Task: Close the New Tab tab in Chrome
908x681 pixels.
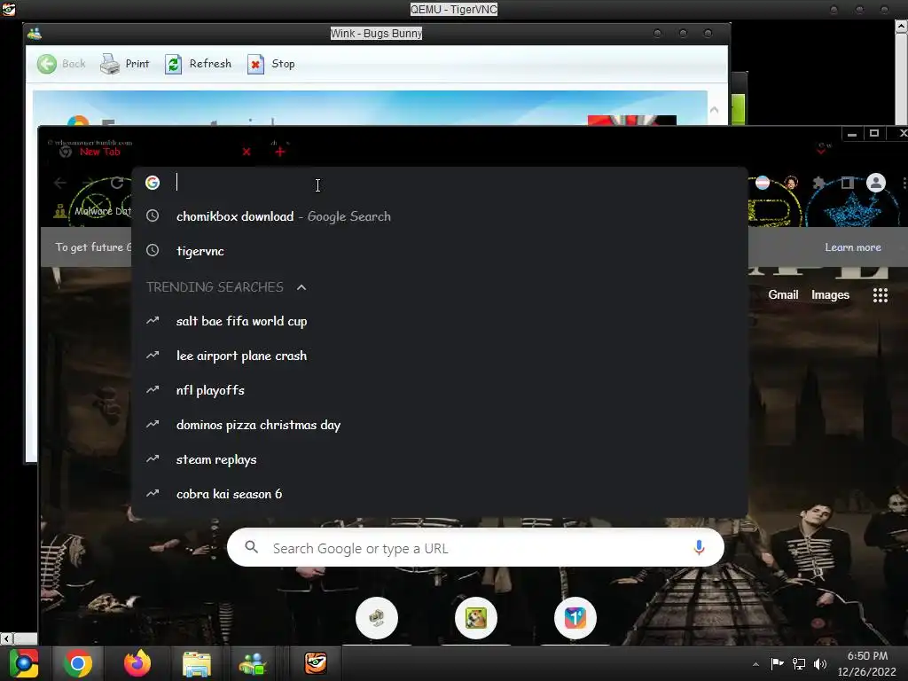Action: (x=247, y=152)
